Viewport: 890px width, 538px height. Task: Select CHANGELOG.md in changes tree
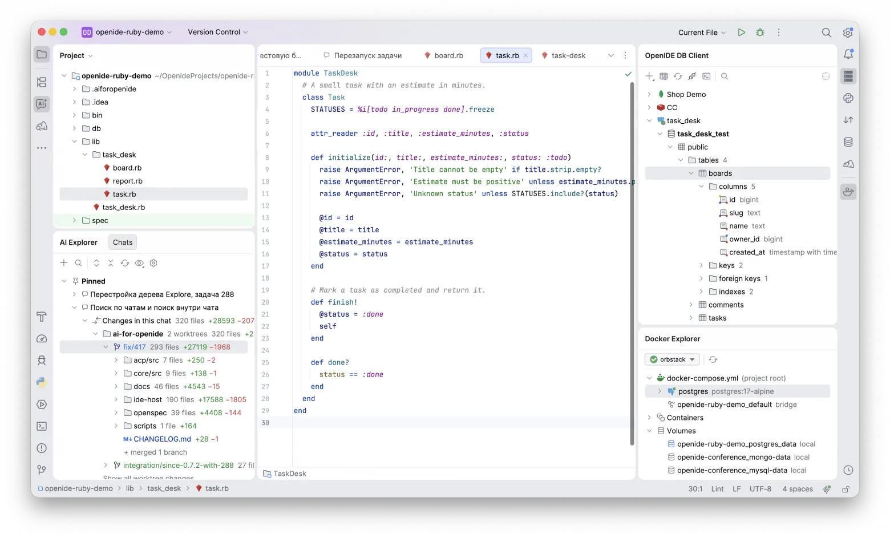click(x=162, y=439)
